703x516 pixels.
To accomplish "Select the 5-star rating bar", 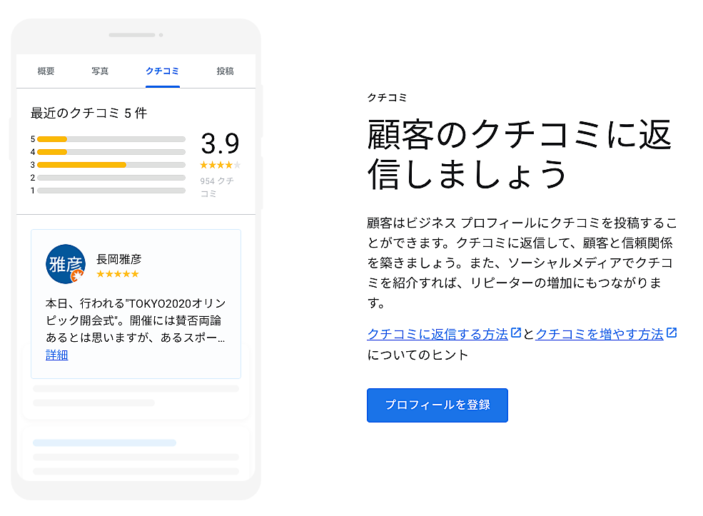I will click(111, 139).
